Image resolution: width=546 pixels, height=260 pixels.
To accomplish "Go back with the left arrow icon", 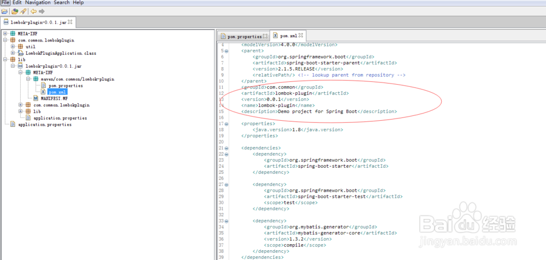I will click(x=33, y=11).
